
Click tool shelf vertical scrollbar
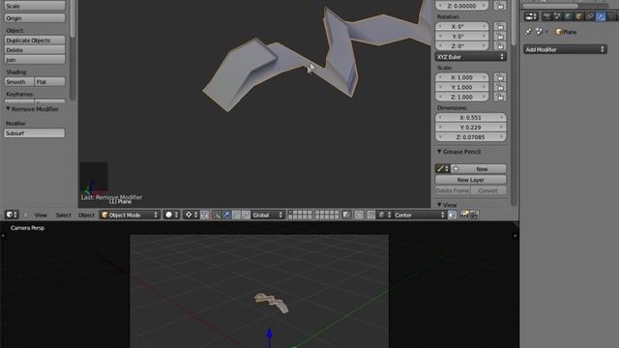73,19
